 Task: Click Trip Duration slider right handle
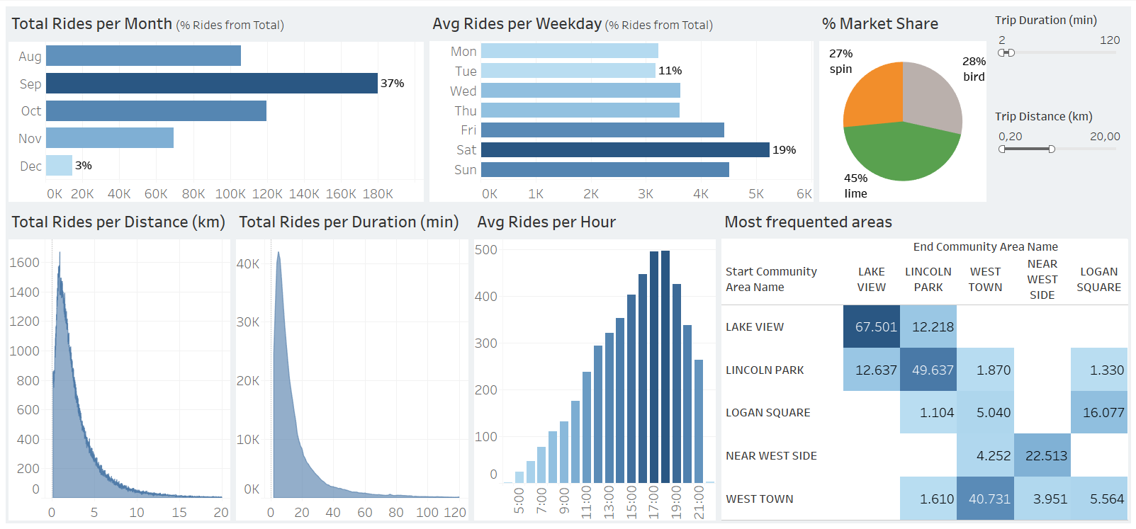[1011, 53]
